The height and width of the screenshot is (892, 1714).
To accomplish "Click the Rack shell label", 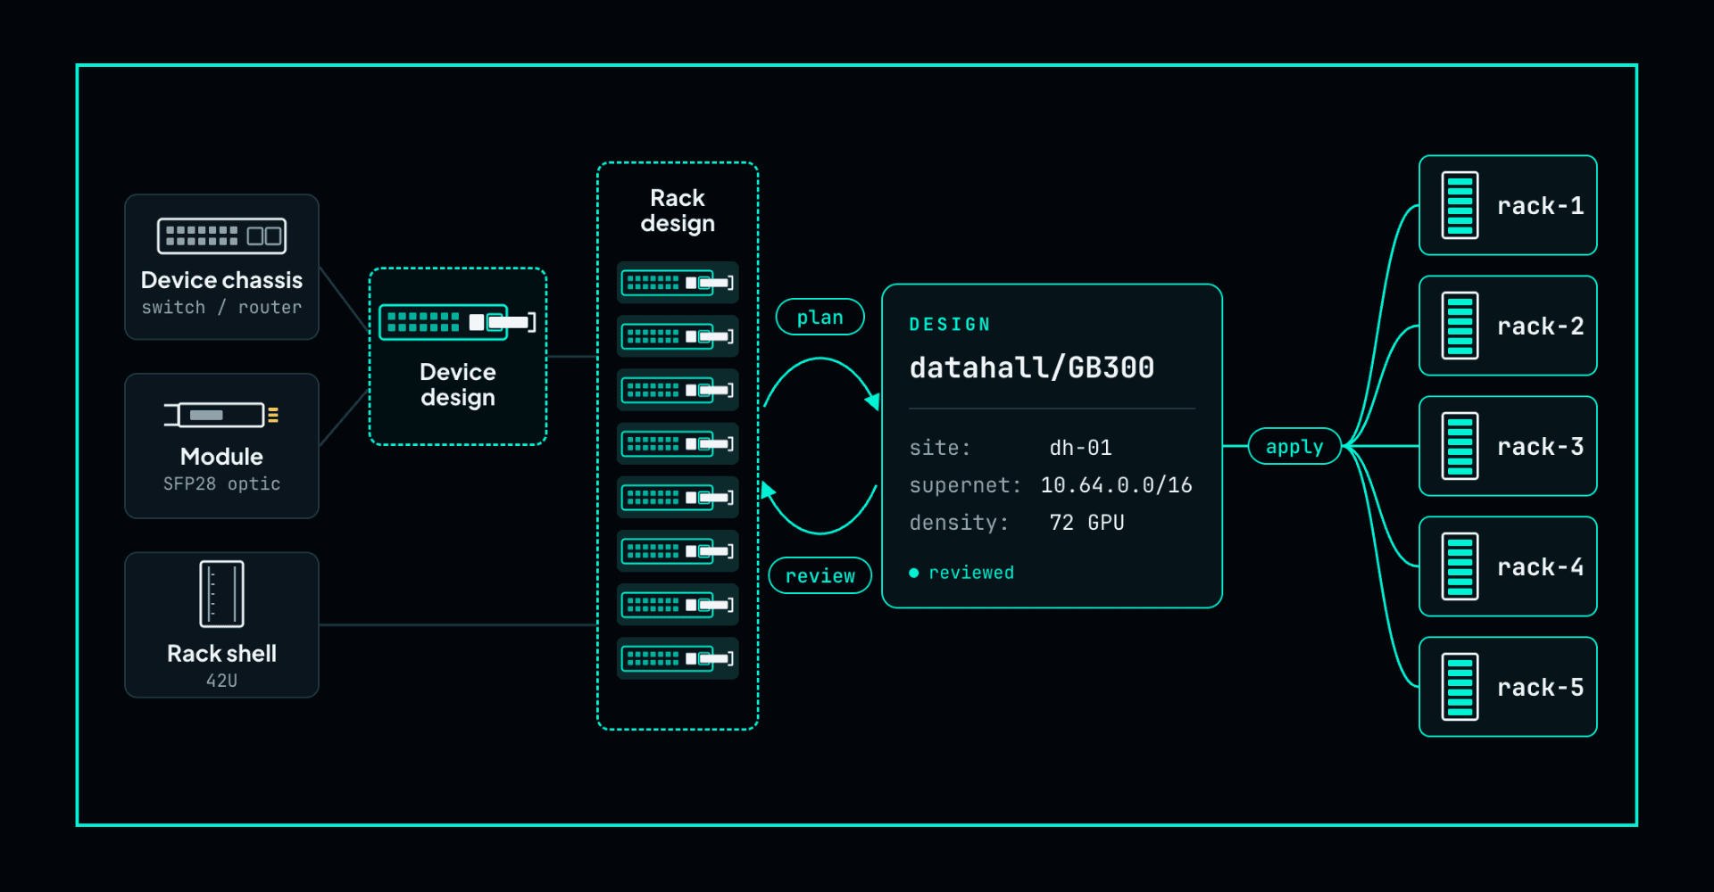I will [221, 654].
